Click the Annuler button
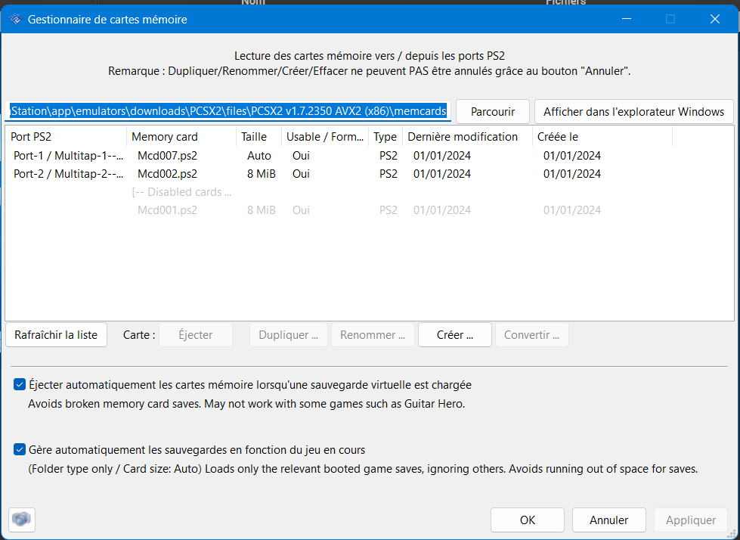The width and height of the screenshot is (740, 540). point(608,520)
